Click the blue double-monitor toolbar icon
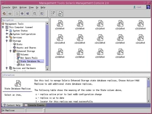Viewport: 152px width, 114px height. 28,14
